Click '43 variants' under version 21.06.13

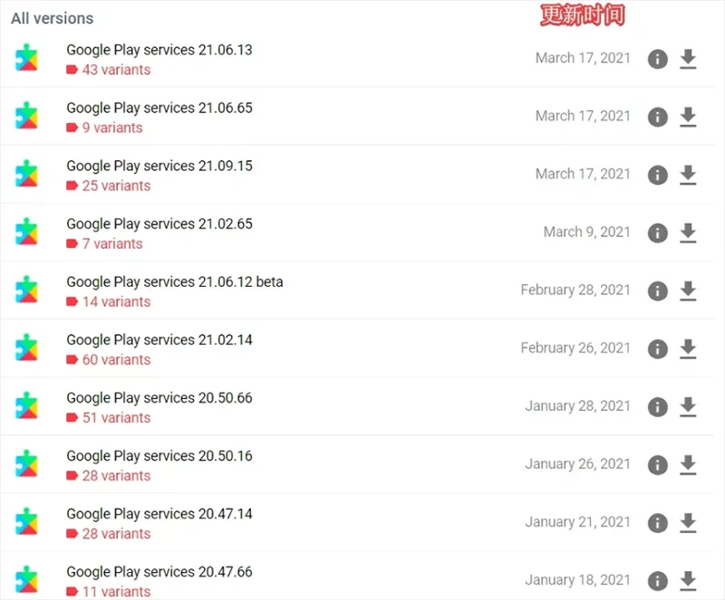(117, 70)
